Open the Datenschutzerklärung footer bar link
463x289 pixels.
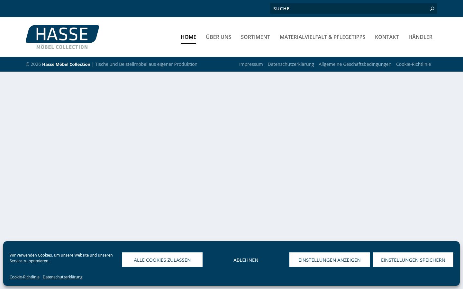point(291,64)
